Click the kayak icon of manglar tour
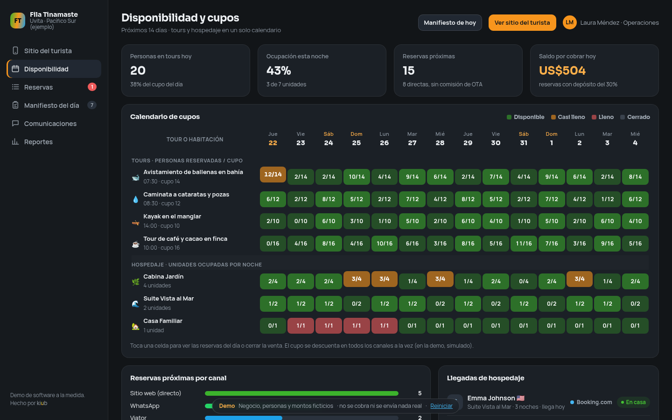 click(135, 222)
